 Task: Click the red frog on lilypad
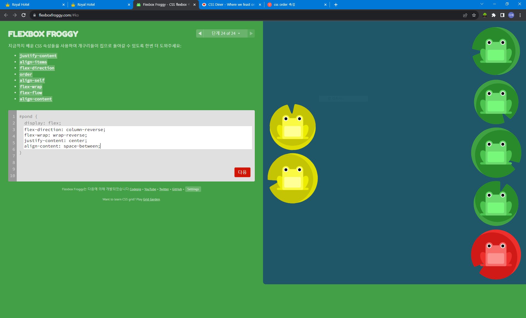(x=496, y=255)
